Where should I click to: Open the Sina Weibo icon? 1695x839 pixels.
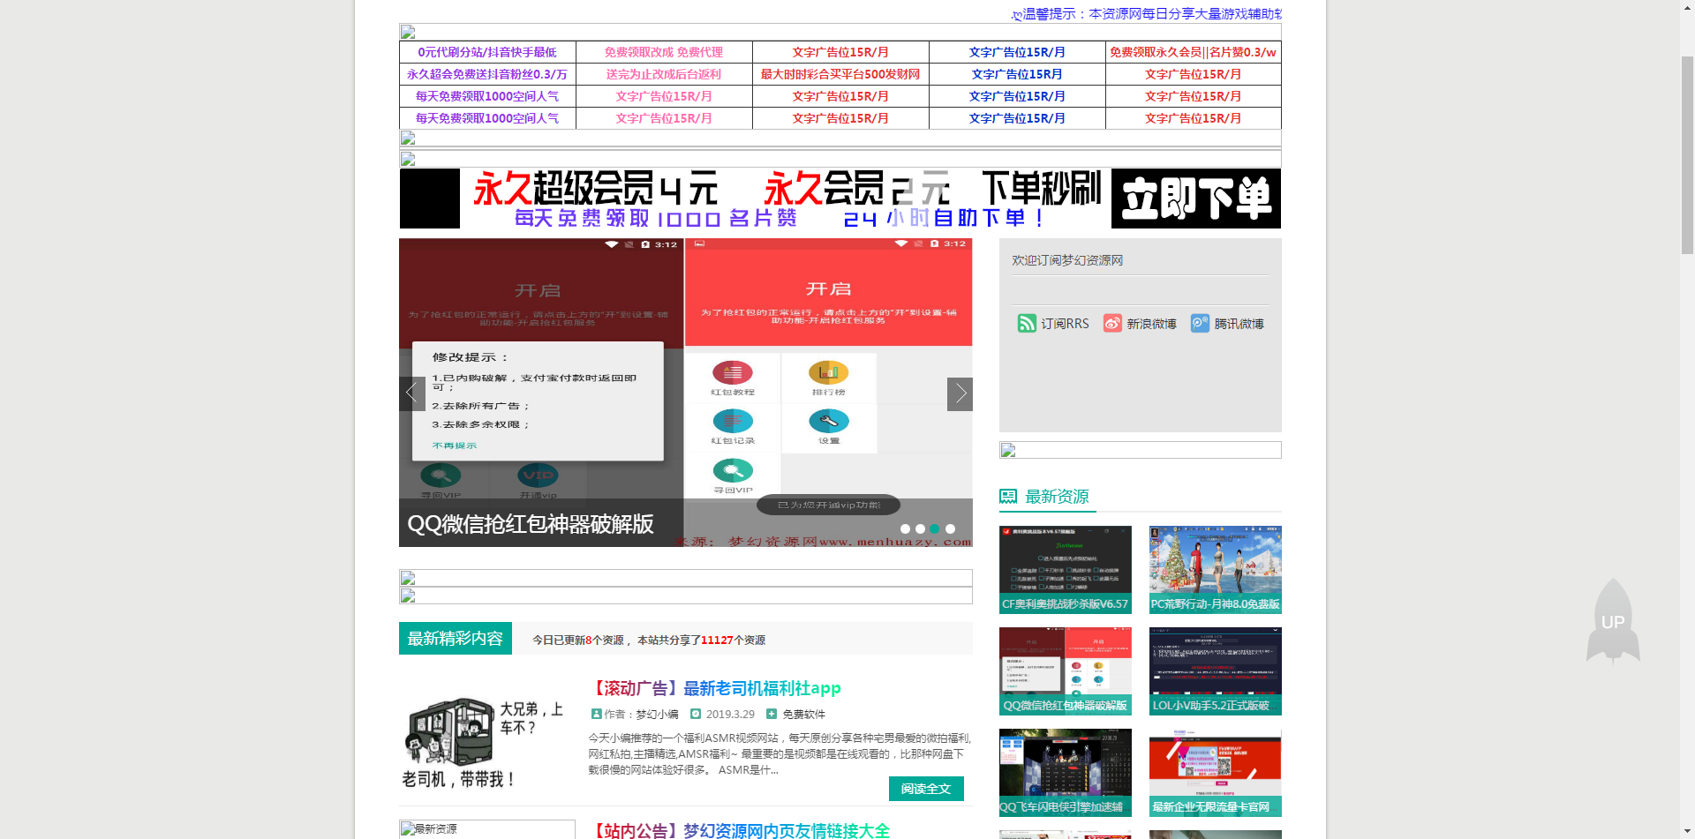[x=1112, y=323]
